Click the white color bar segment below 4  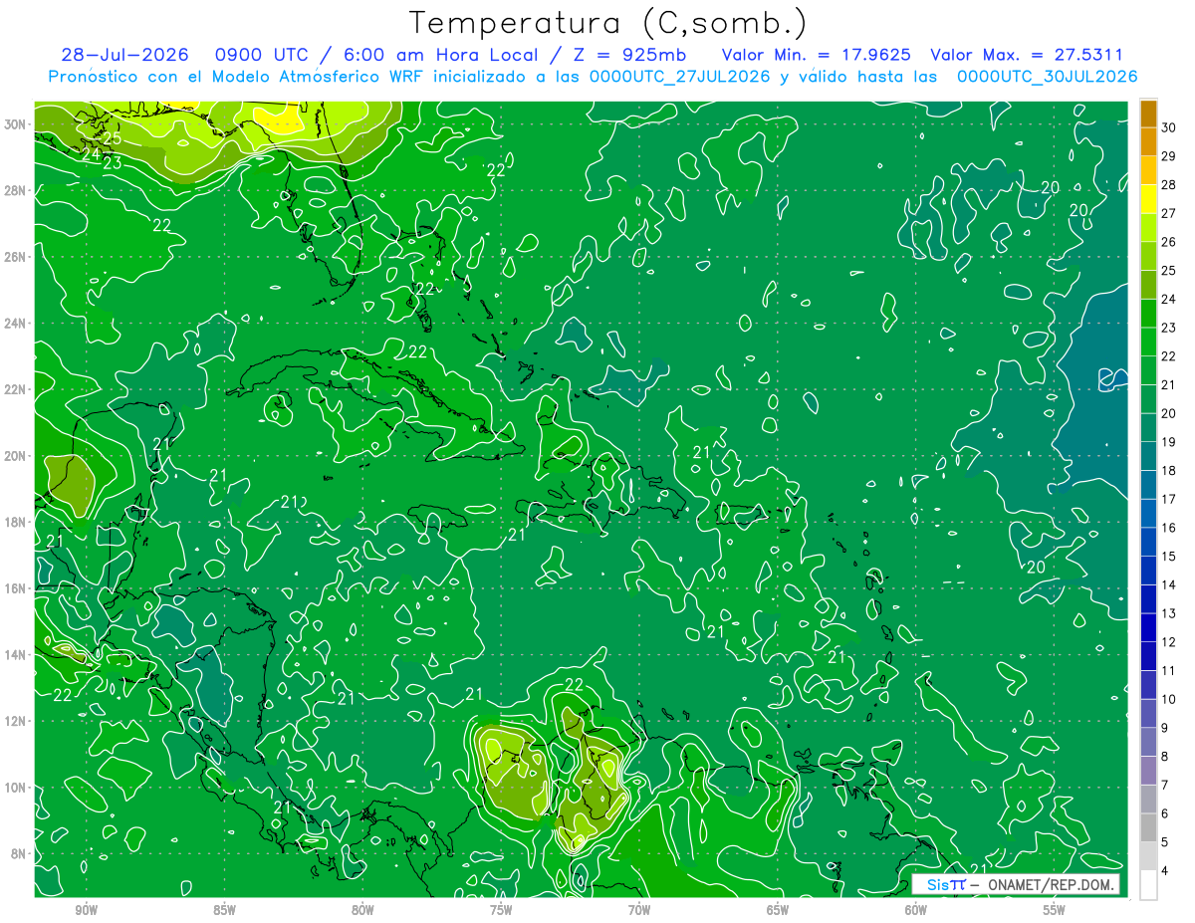click(x=1148, y=885)
